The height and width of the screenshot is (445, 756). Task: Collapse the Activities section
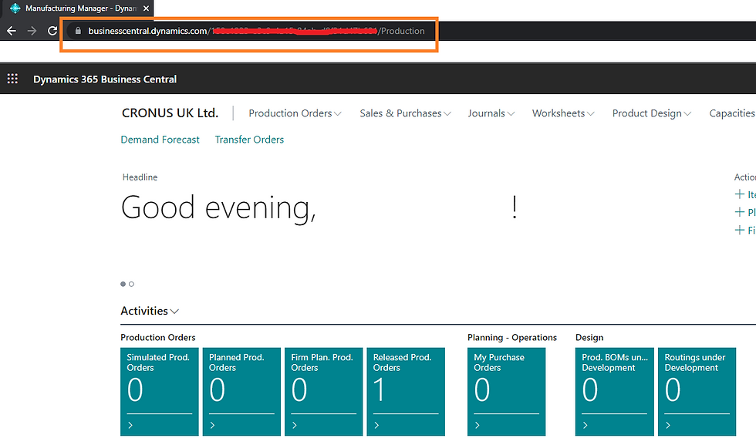point(175,311)
